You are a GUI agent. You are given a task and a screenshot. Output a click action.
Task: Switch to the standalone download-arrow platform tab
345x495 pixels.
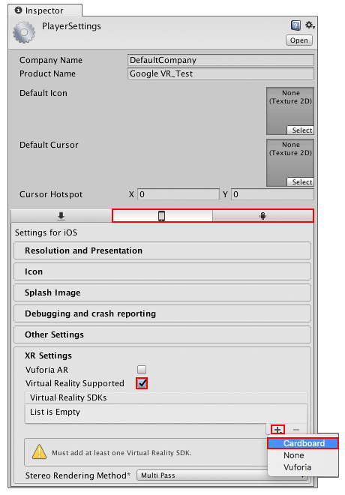(61, 216)
